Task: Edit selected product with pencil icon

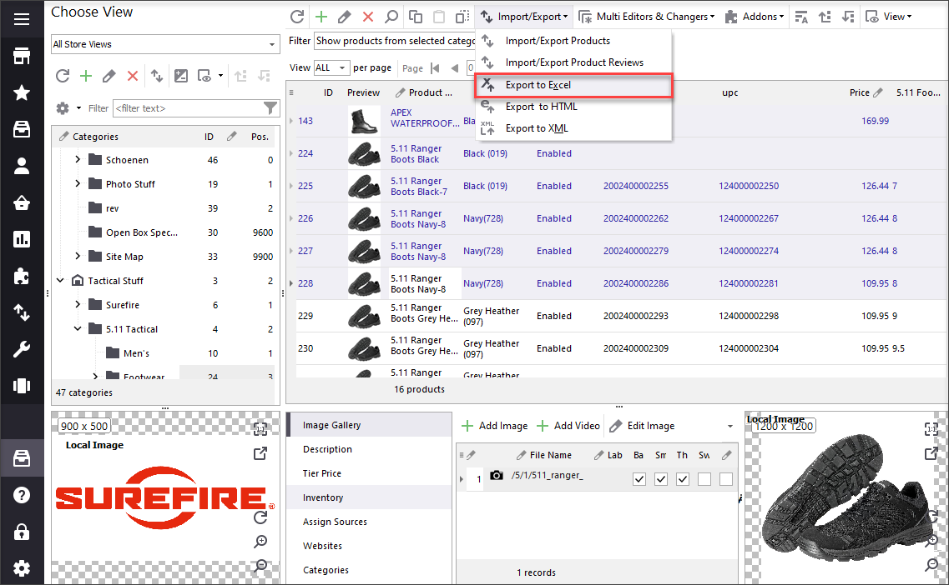Action: click(345, 17)
